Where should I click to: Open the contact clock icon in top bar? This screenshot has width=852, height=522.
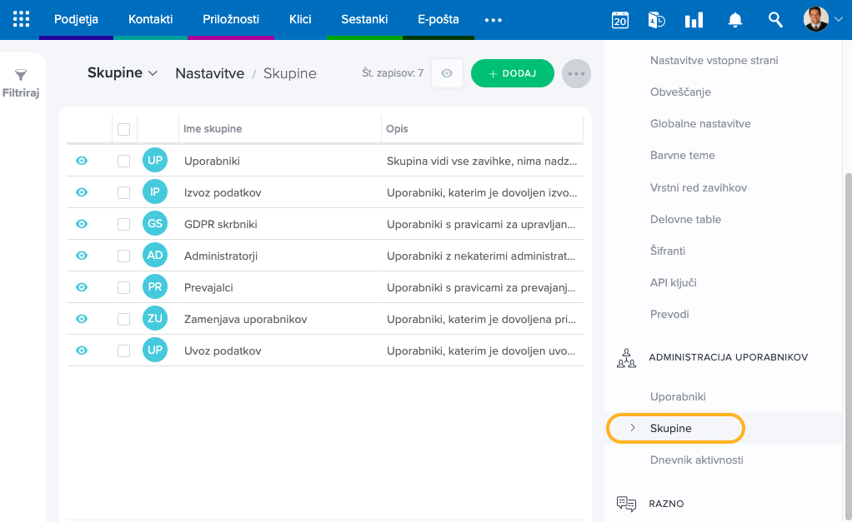click(x=656, y=20)
